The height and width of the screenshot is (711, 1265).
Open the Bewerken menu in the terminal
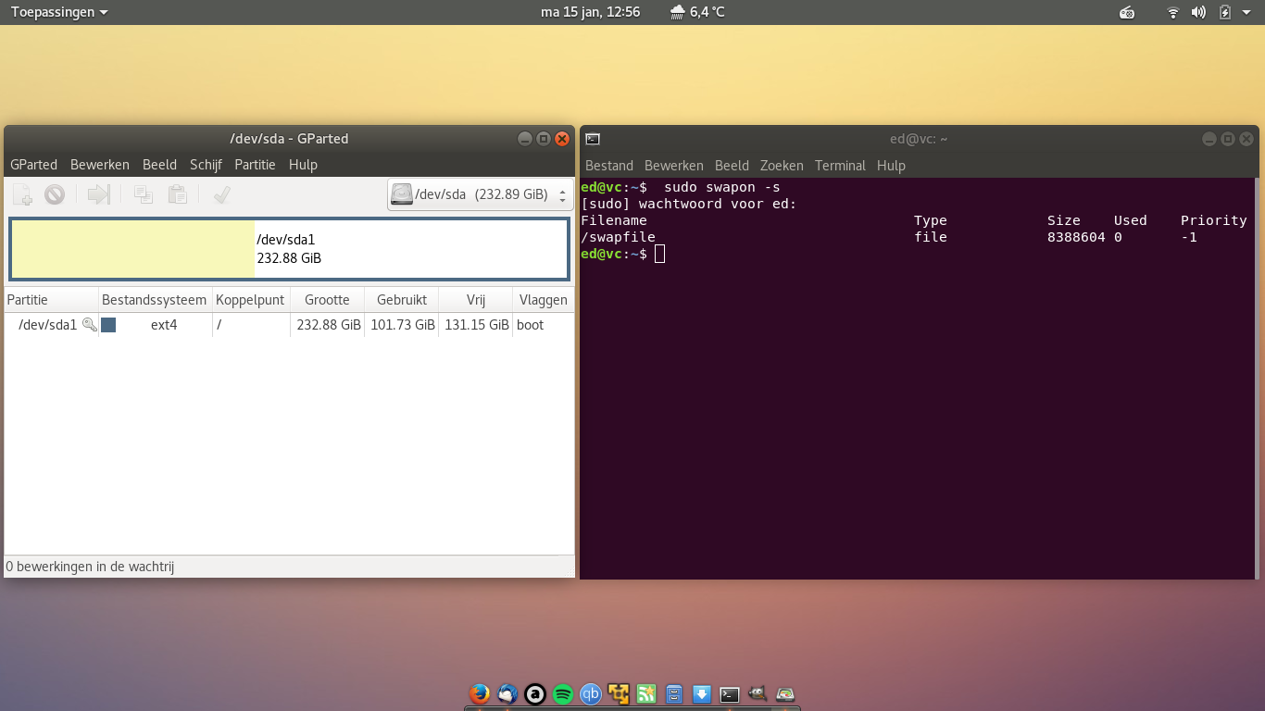click(x=674, y=166)
